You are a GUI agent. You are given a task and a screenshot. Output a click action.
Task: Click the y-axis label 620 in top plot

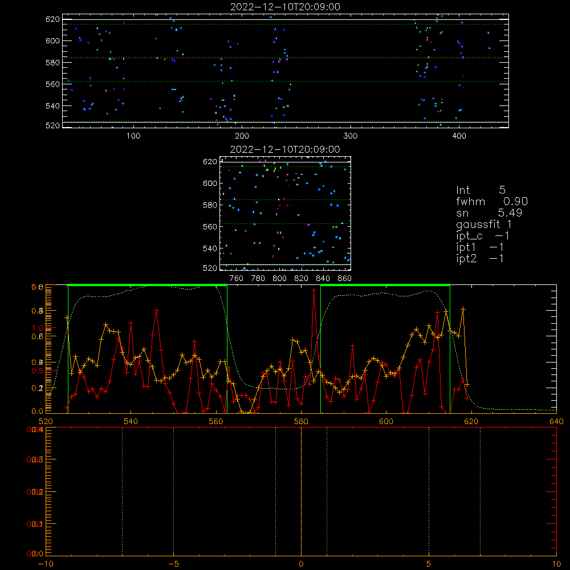[52, 19]
